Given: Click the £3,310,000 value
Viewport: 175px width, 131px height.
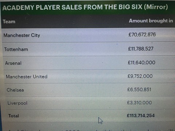Looking at the screenshot, I should click(x=139, y=103).
